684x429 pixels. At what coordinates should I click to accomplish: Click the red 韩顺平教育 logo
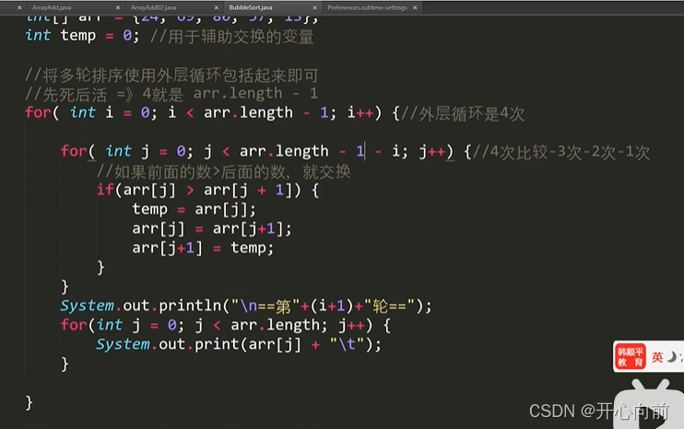pos(630,356)
